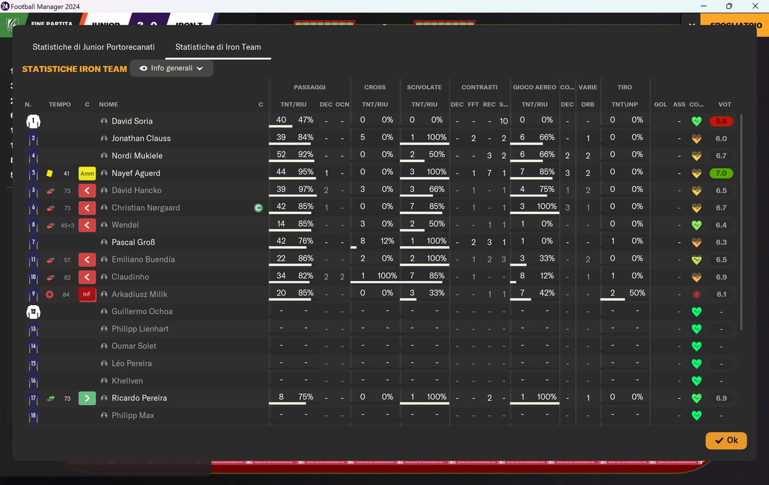Click the STATISTICHE IRON TEAM heading
Viewport: 769px width, 485px height.
point(75,69)
